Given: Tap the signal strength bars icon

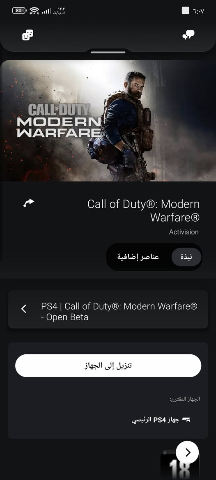Looking at the screenshot, I should [46, 11].
